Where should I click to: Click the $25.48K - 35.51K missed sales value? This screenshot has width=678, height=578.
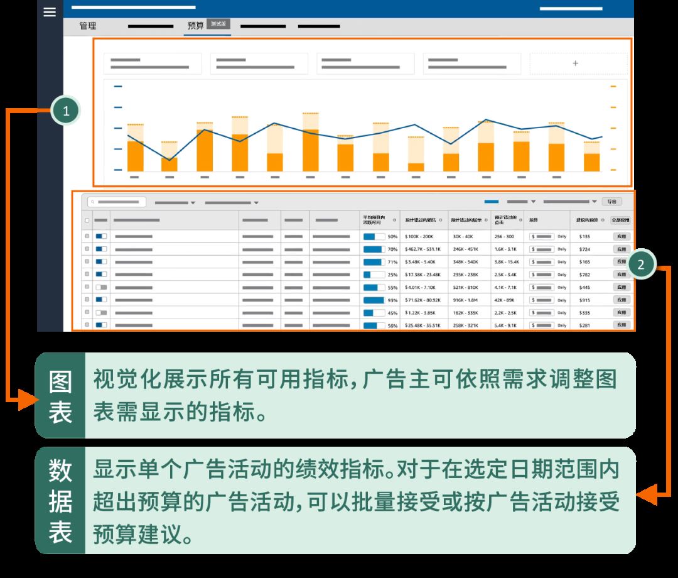422,325
